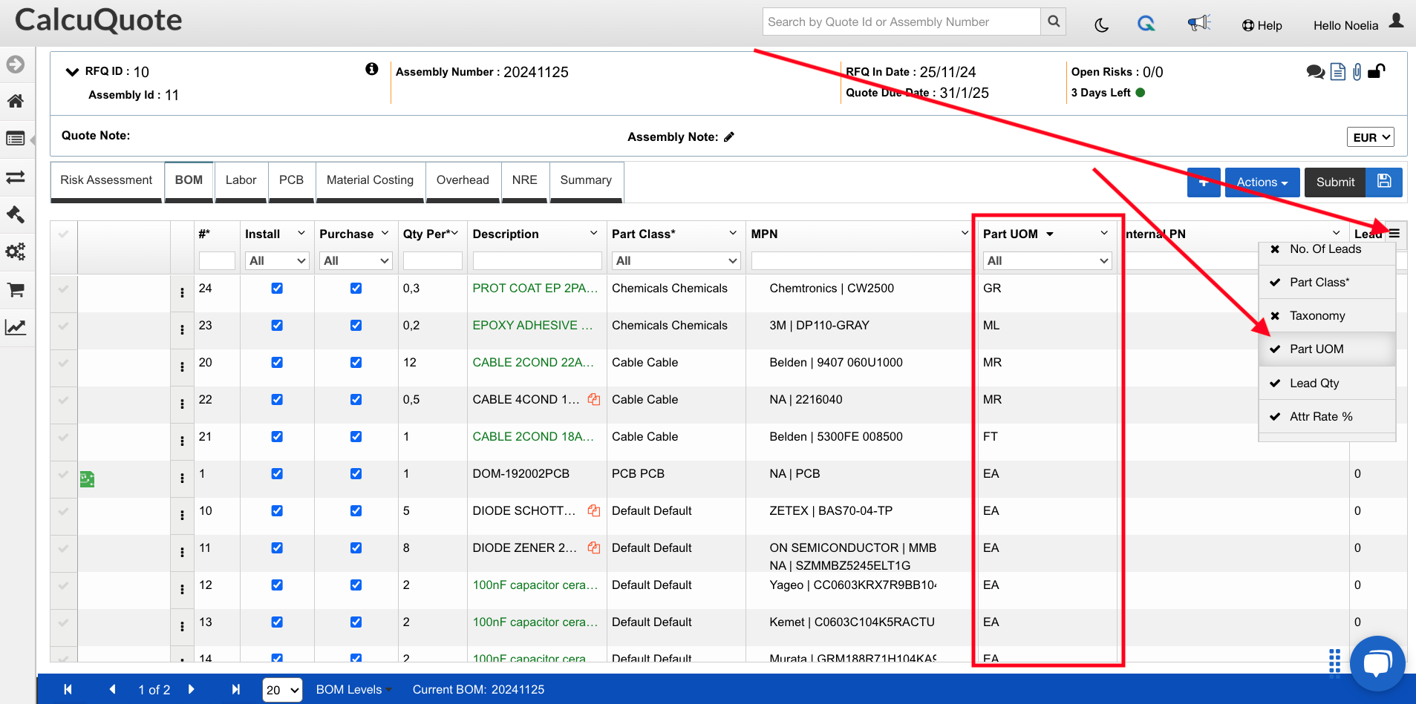Open PROT COAT EP 2PA description link
This screenshot has height=704, width=1416.
point(535,288)
